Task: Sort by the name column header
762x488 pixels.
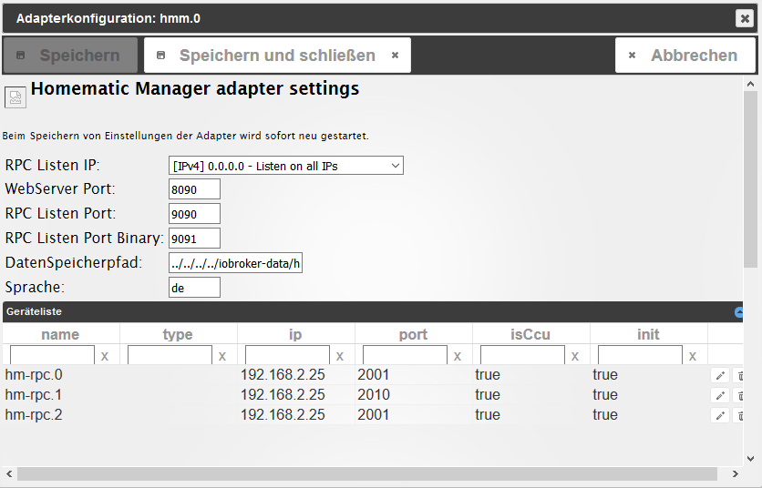Action: [x=60, y=334]
